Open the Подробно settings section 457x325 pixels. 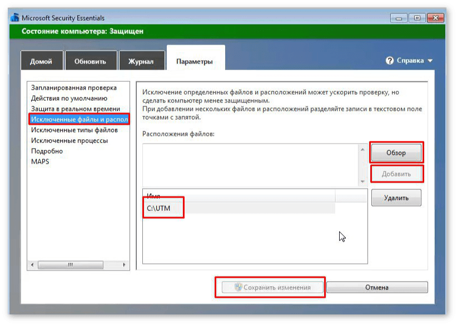pyautogui.click(x=47, y=151)
